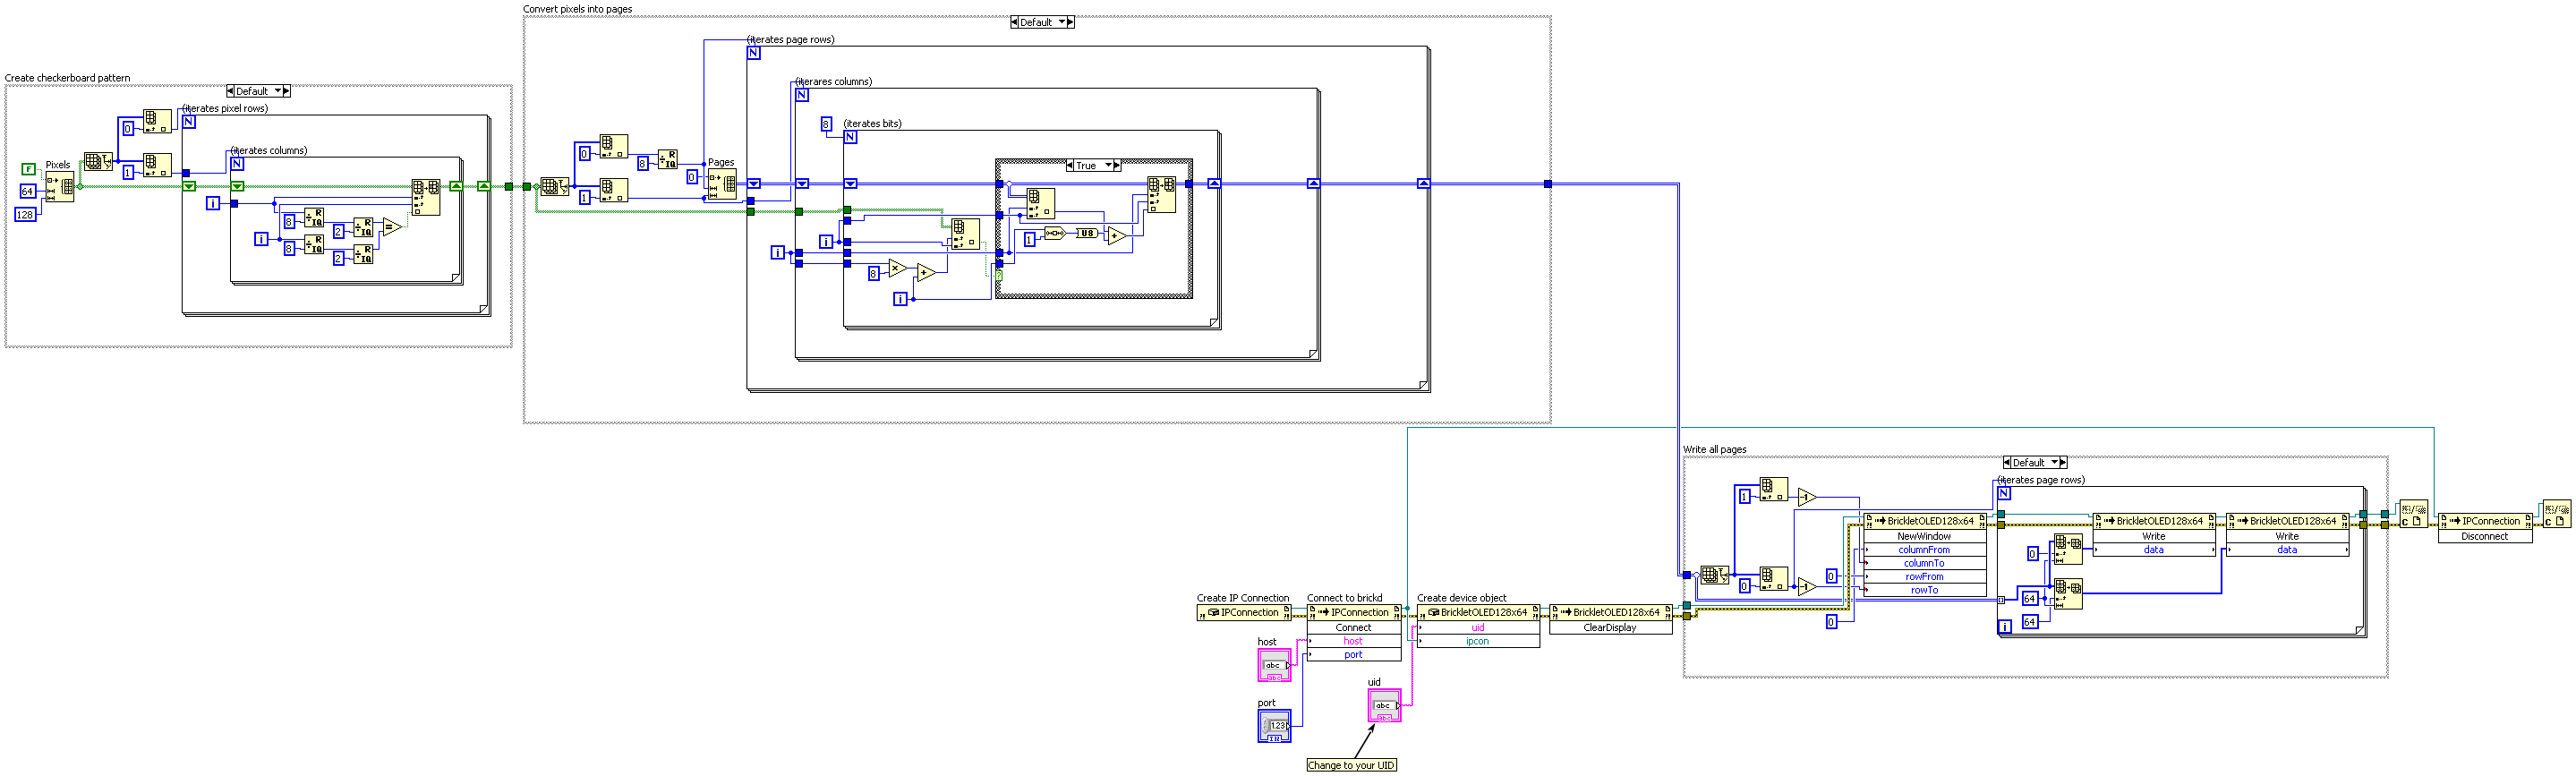Toggle the F boolean constant near Pixels

tap(29, 169)
